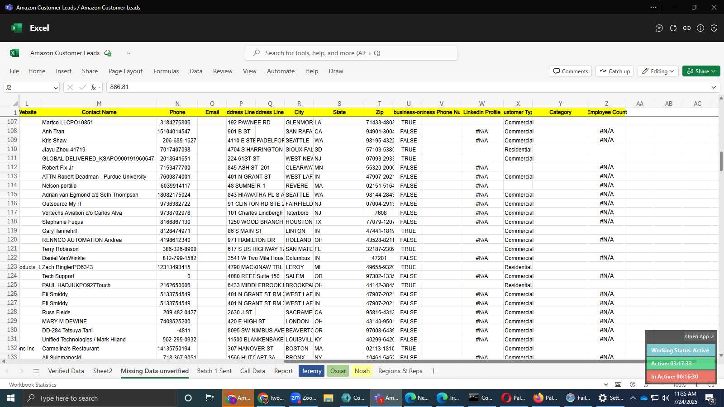Click the Select All corner triangle
Viewport: 724px width, 407px height.
(15, 104)
